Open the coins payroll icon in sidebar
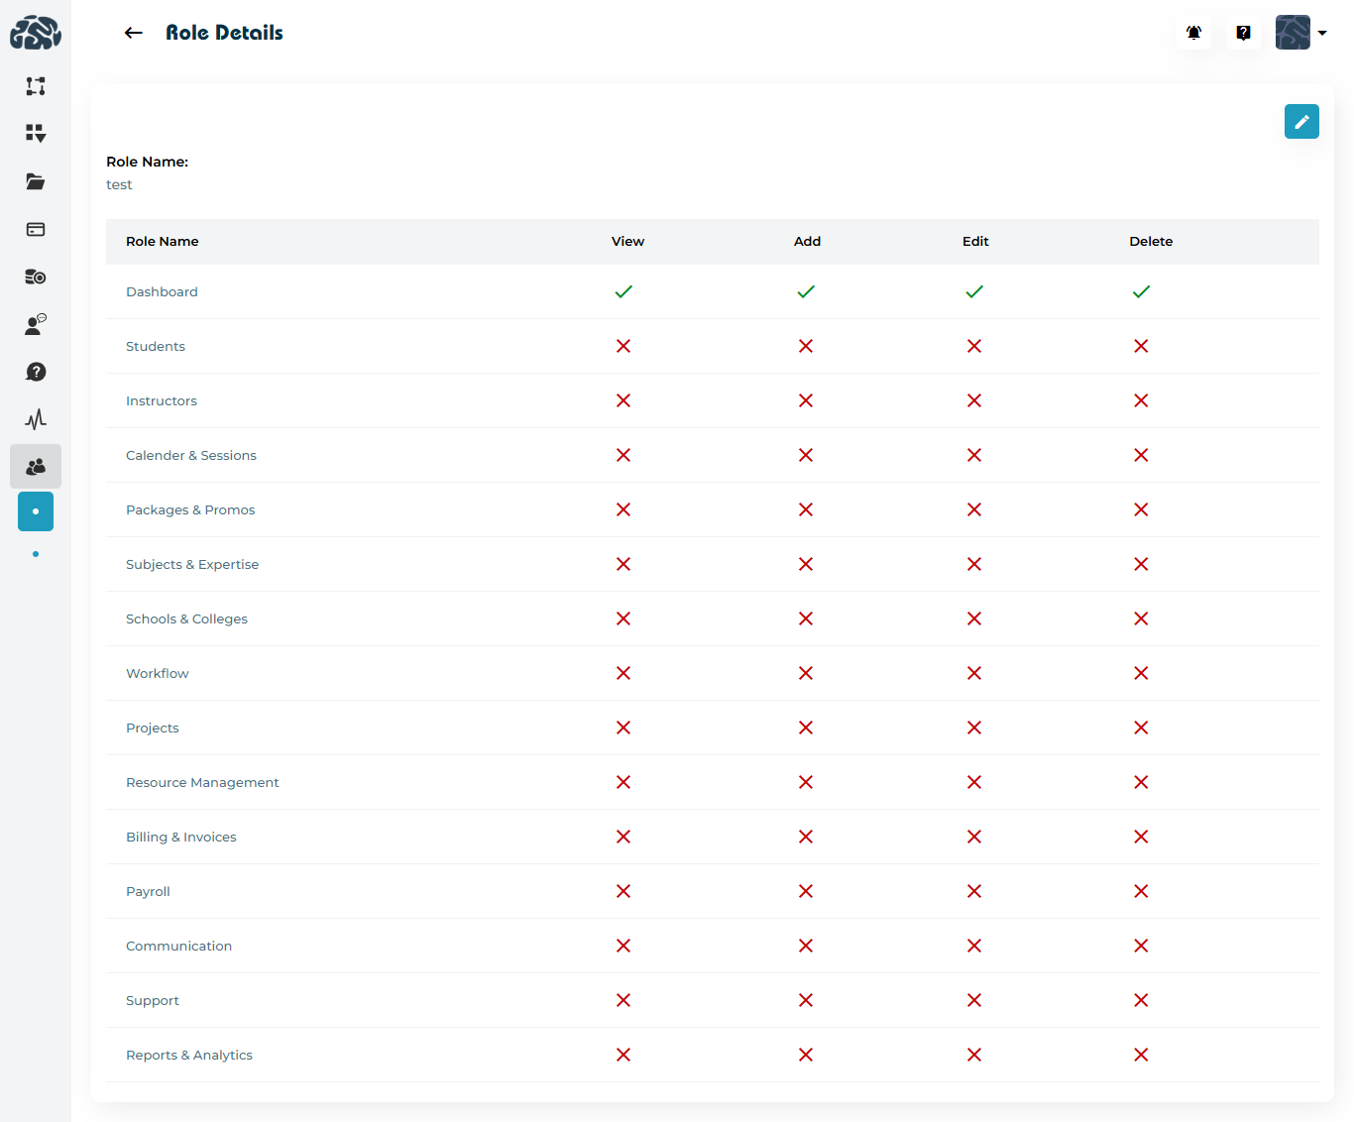Screen dimensions: 1354x1122 (x=36, y=277)
